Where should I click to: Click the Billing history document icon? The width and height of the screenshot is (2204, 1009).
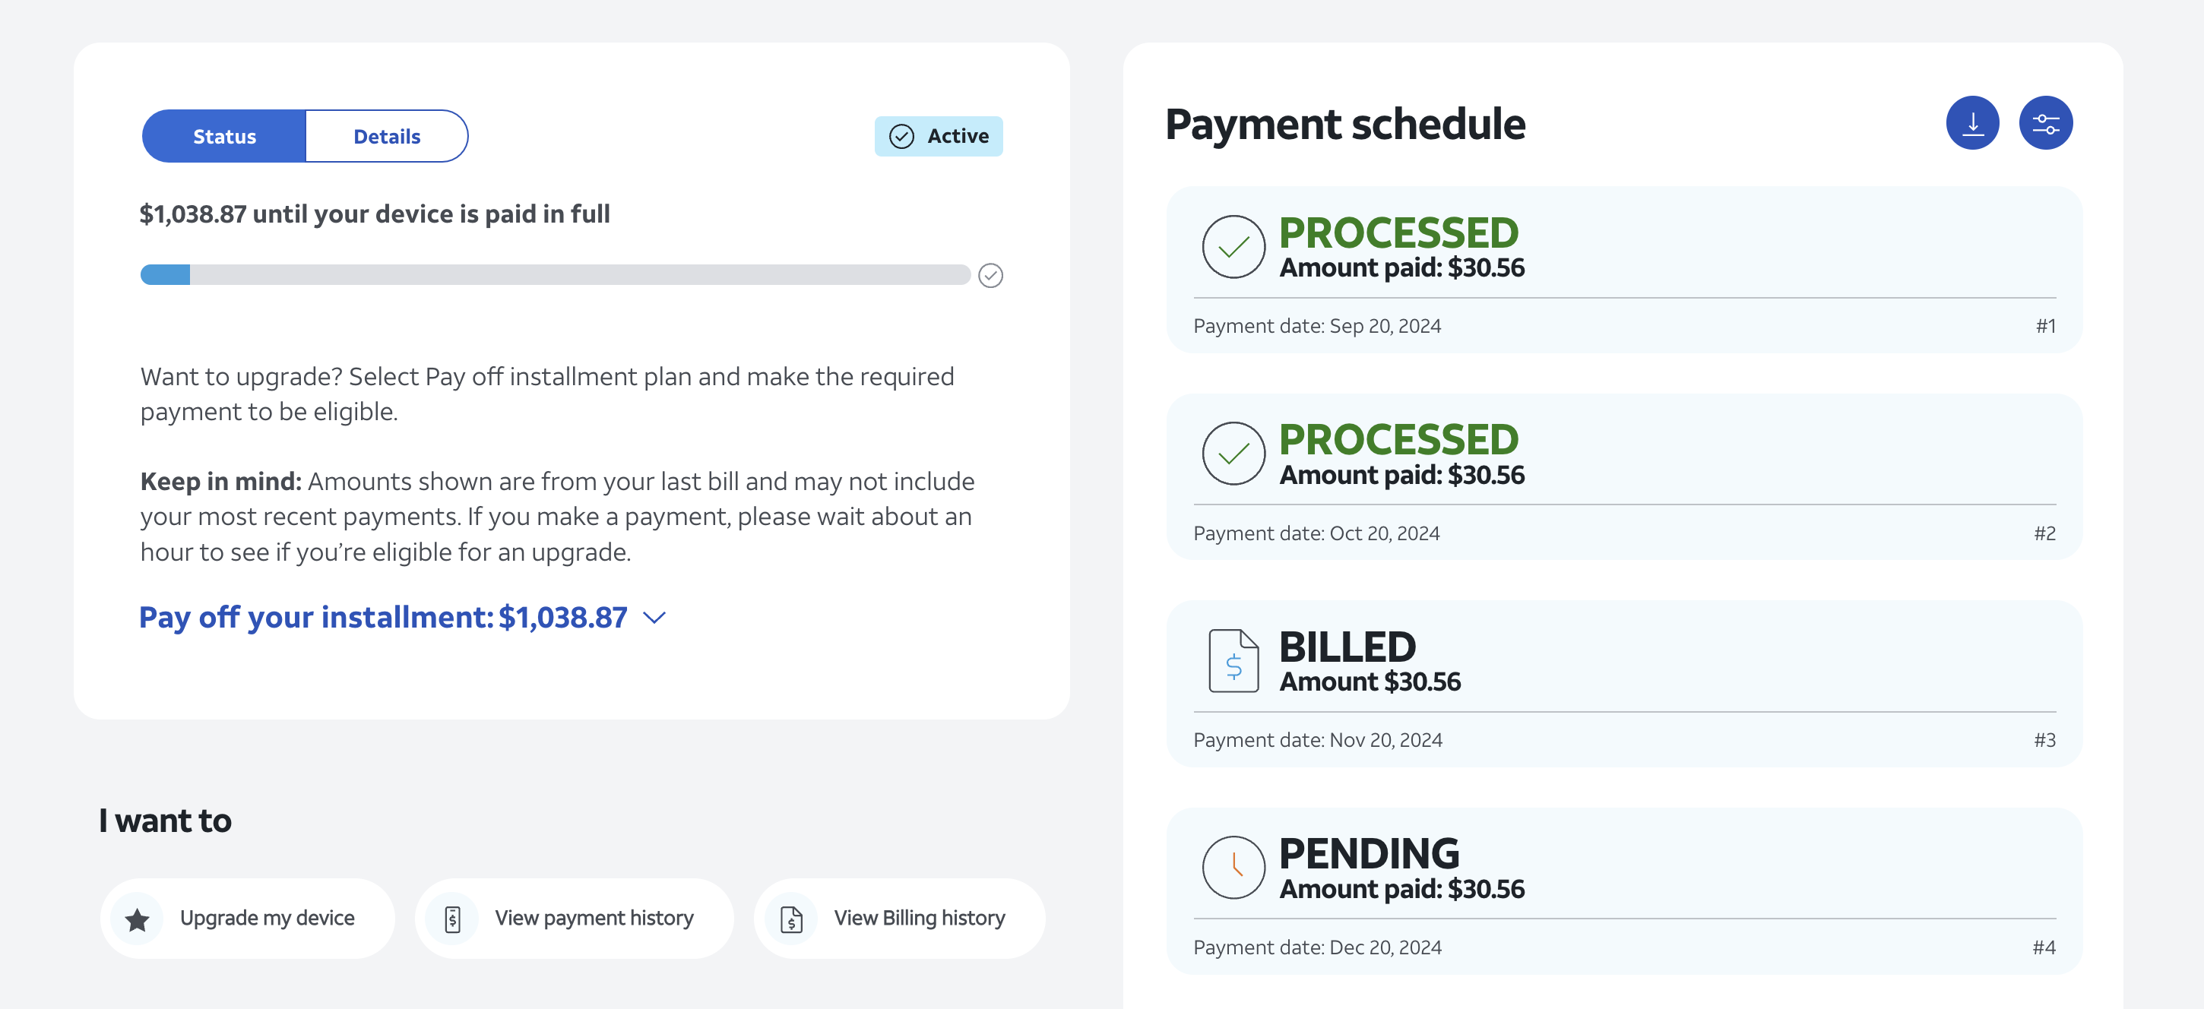791,919
